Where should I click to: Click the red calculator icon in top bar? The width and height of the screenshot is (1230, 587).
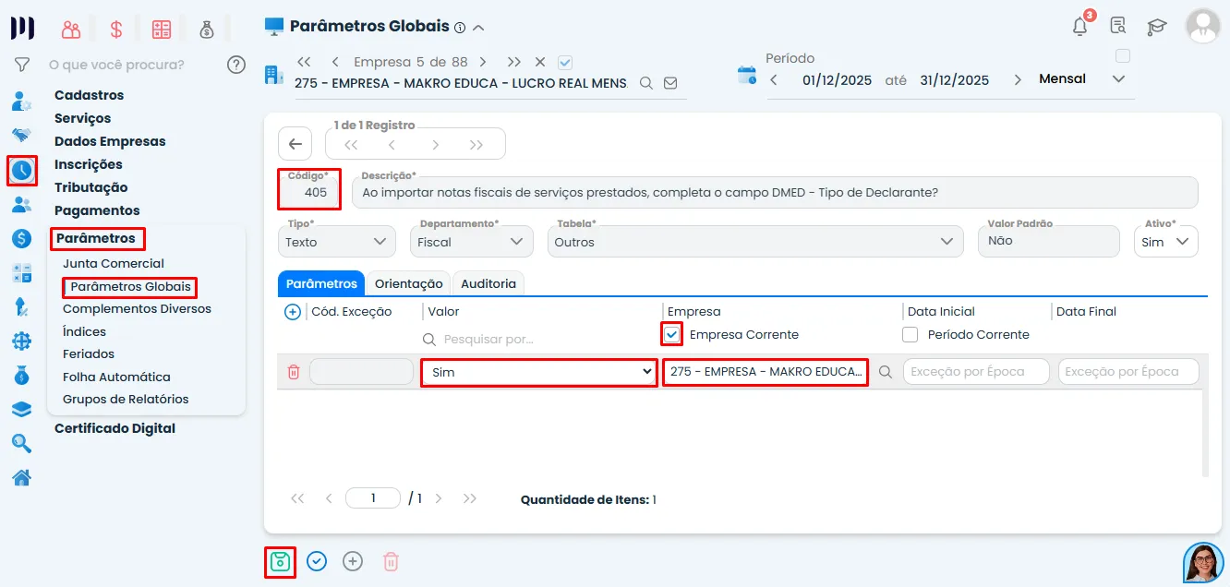coord(161,27)
